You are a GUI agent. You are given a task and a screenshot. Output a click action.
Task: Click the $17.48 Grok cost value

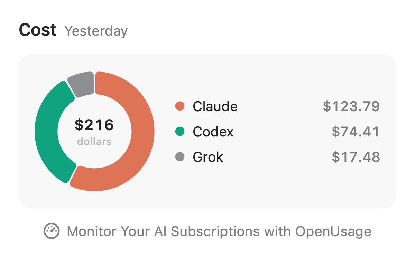[x=356, y=157]
